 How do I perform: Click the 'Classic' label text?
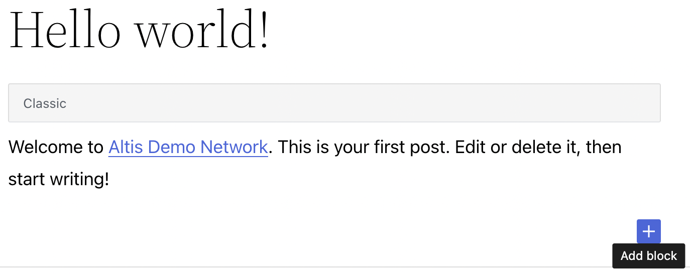click(x=45, y=103)
